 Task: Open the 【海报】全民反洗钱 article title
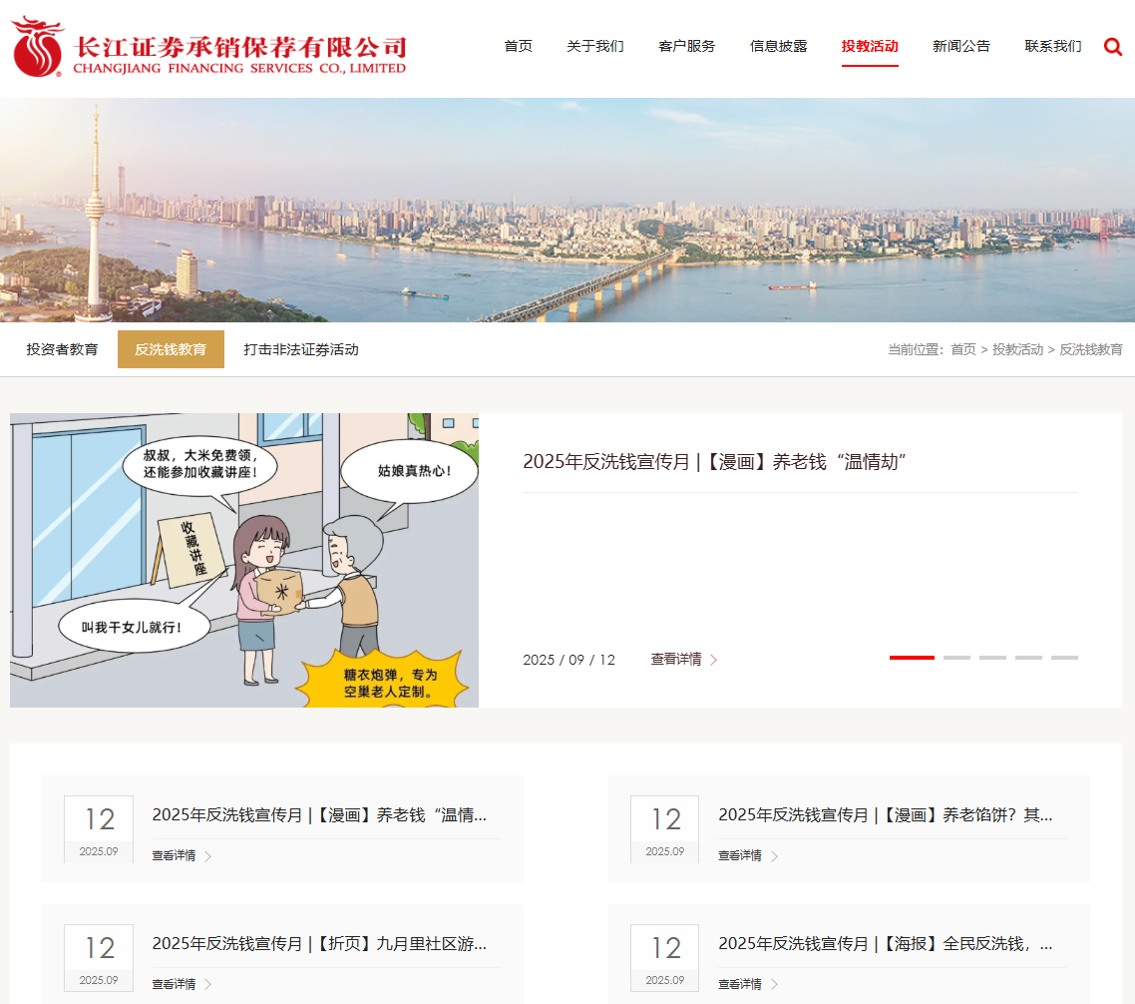pyautogui.click(x=885, y=943)
